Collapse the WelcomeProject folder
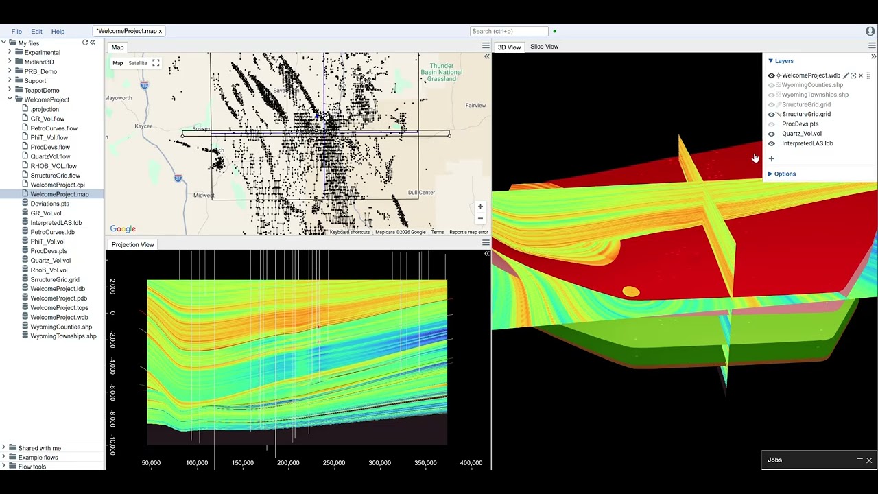 tap(10, 99)
